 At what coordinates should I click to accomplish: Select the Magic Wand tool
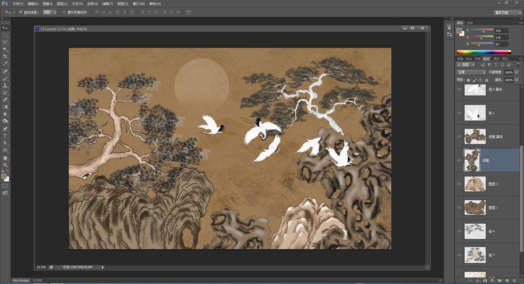(5, 49)
